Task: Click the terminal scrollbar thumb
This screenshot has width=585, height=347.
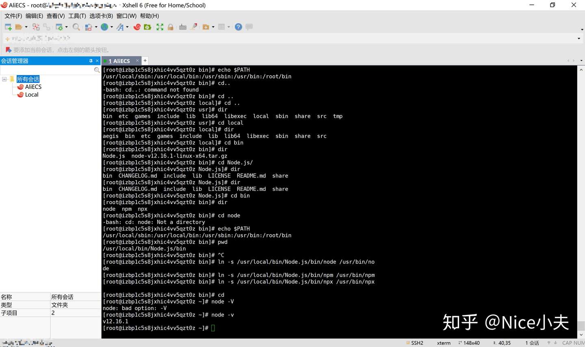Action: pyautogui.click(x=581, y=326)
